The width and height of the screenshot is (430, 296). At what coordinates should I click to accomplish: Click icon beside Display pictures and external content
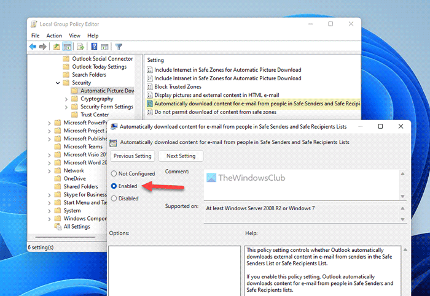coord(150,95)
